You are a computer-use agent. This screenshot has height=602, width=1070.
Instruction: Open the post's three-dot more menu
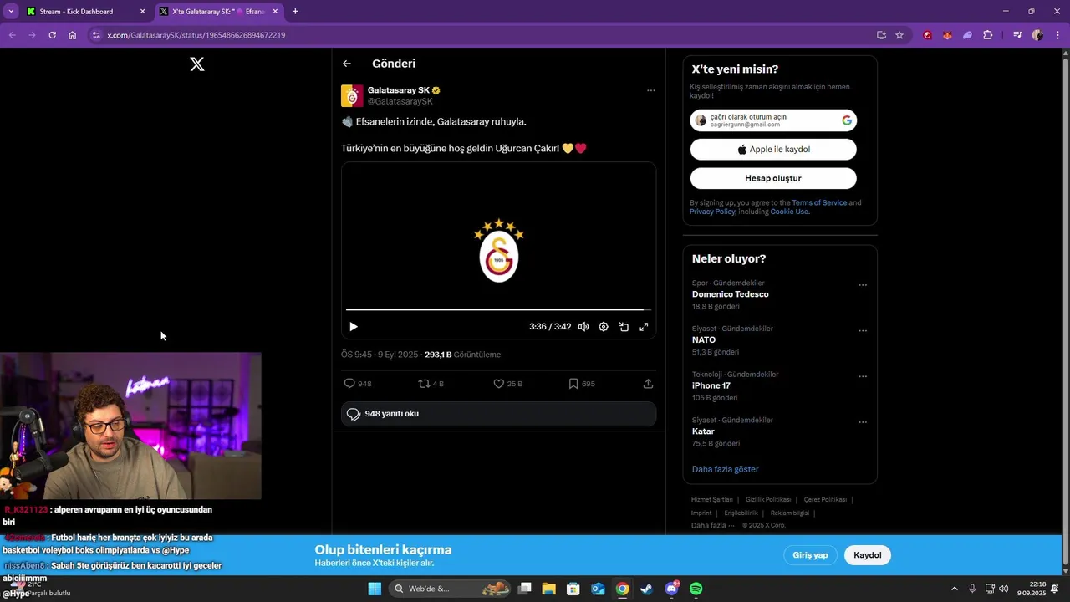pyautogui.click(x=650, y=90)
